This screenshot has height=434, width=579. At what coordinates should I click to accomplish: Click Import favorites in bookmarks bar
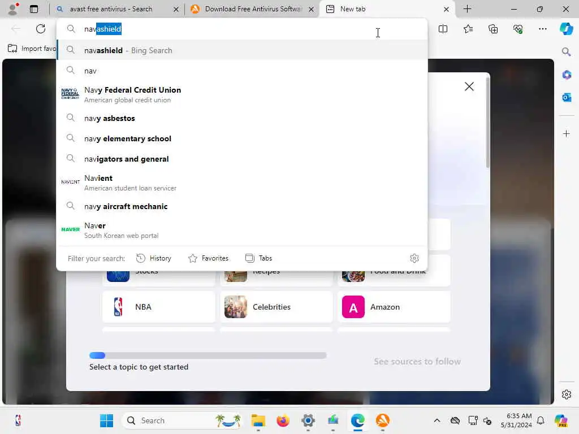[x=32, y=49]
